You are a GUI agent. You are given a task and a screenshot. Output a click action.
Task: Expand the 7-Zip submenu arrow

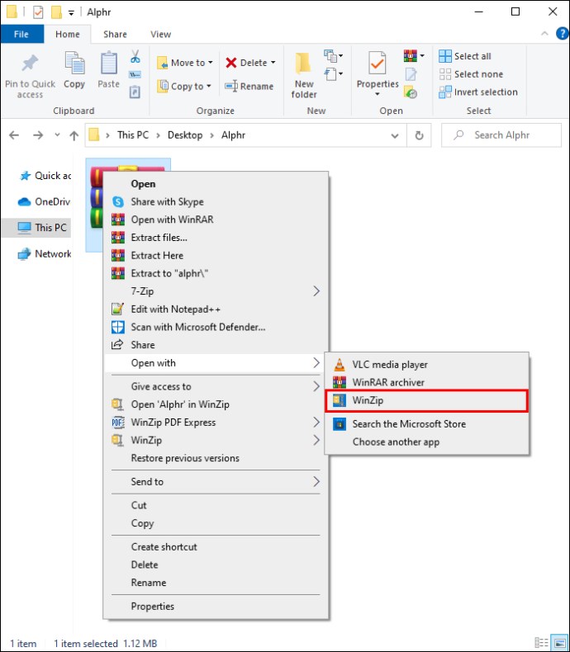[316, 291]
